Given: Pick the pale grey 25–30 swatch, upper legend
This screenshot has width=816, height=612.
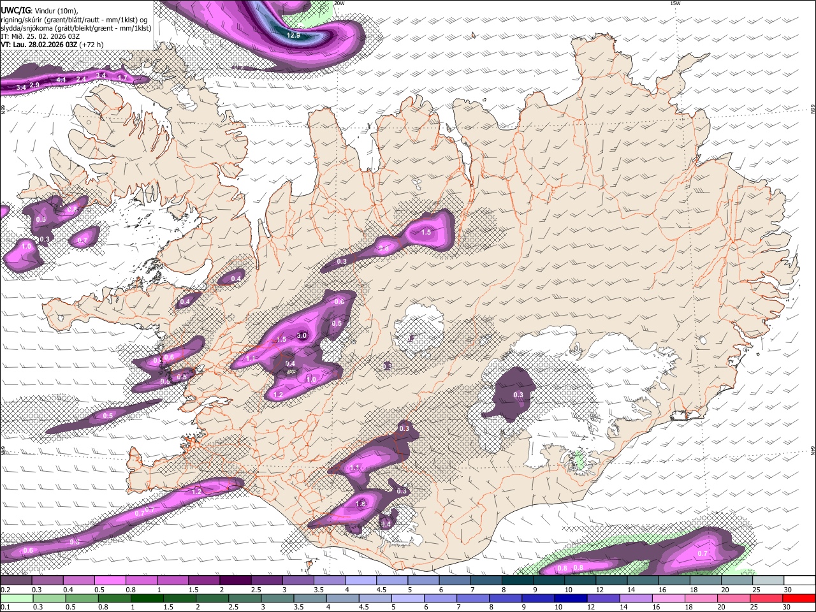Looking at the screenshot, I should coord(768,580).
